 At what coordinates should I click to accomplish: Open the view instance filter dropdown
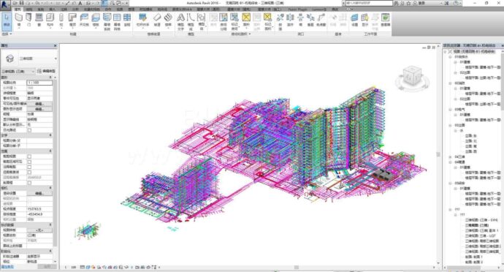tap(18, 71)
